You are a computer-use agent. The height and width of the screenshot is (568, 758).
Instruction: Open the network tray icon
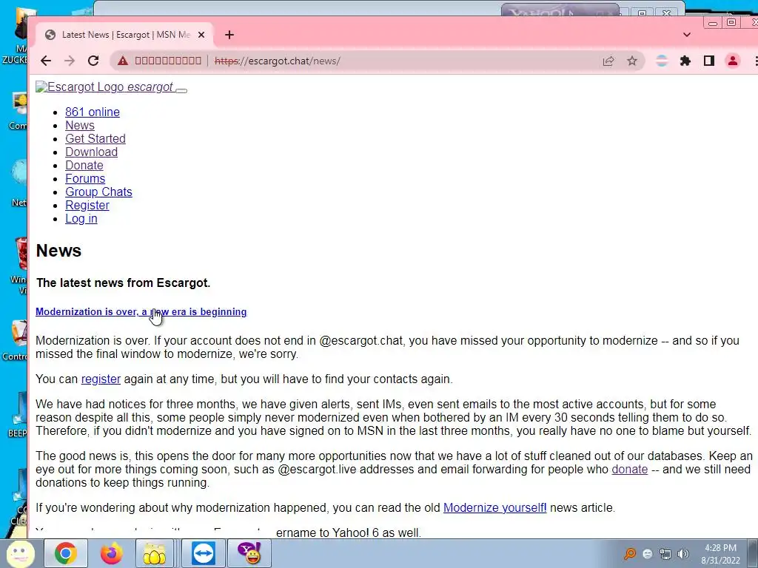pos(665,554)
